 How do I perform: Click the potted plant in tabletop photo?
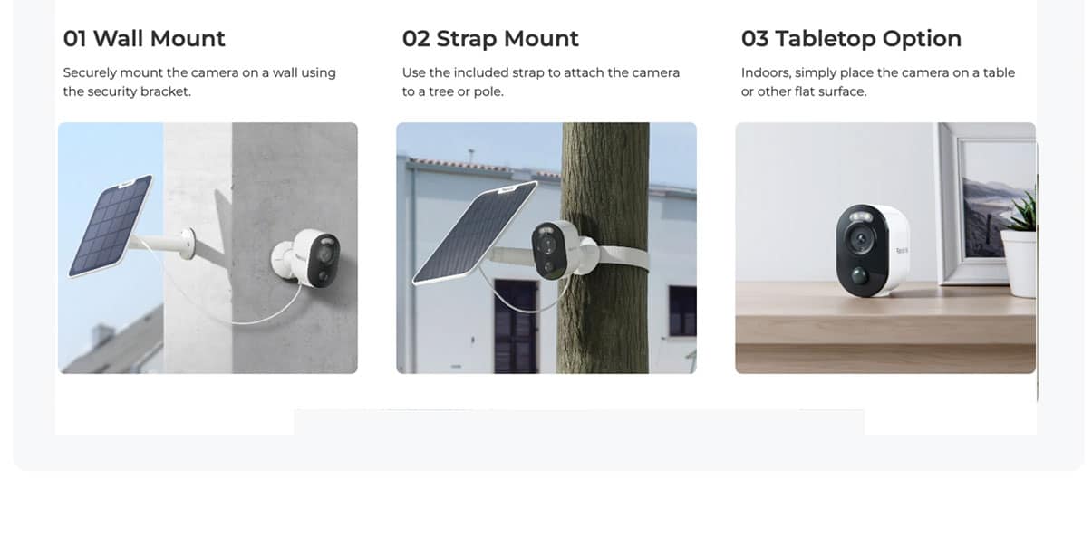coord(1019,245)
